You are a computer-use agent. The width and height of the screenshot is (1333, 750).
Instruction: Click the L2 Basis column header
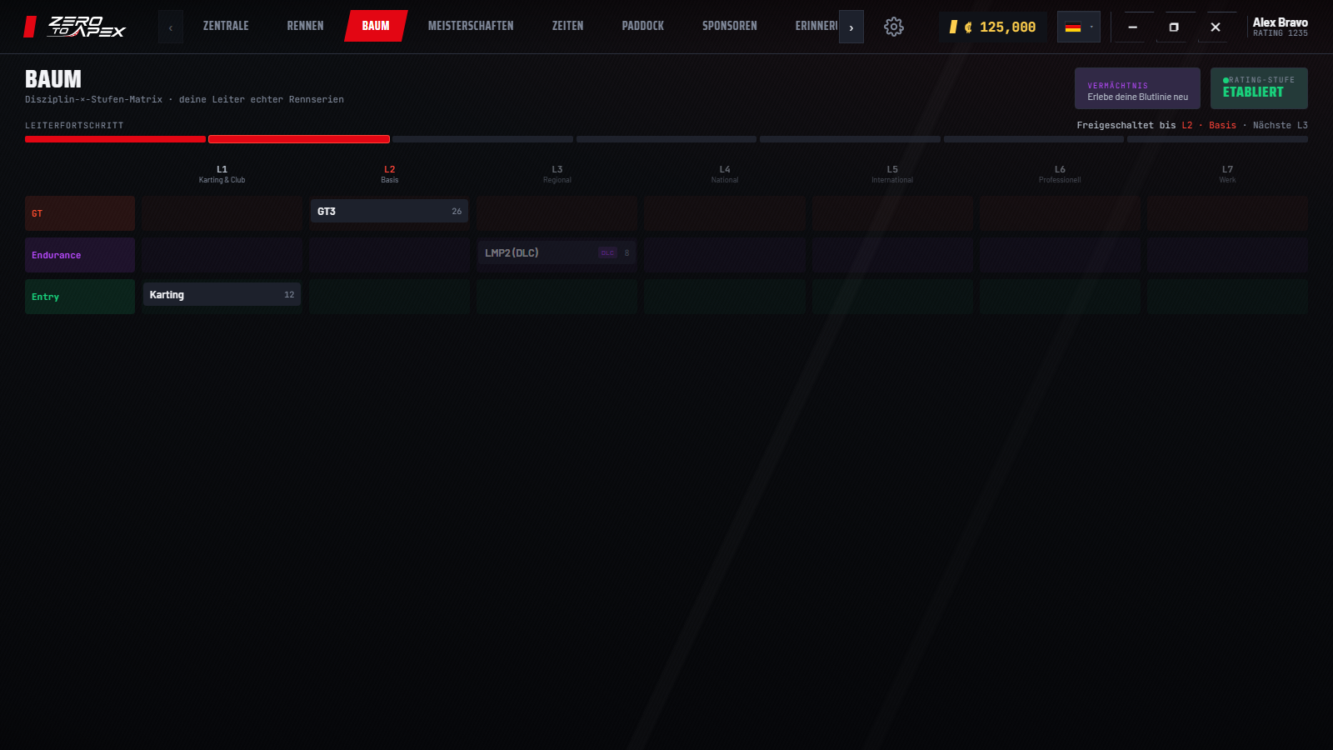pos(389,174)
